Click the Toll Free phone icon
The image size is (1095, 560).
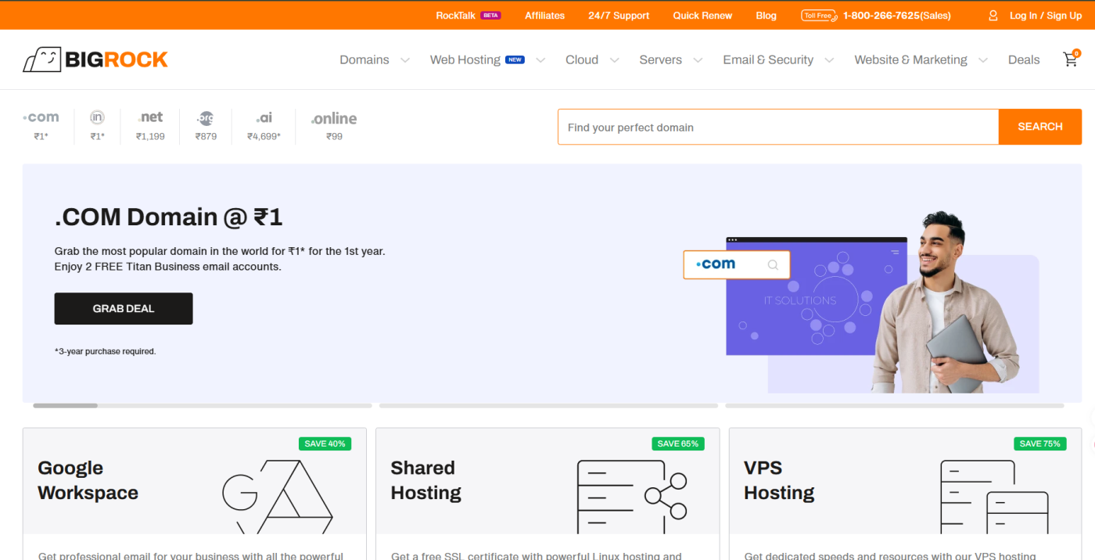tap(819, 16)
